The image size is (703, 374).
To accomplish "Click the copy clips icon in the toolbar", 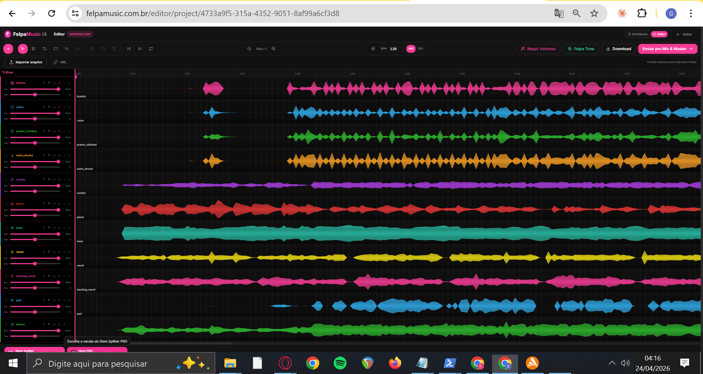I will point(103,49).
